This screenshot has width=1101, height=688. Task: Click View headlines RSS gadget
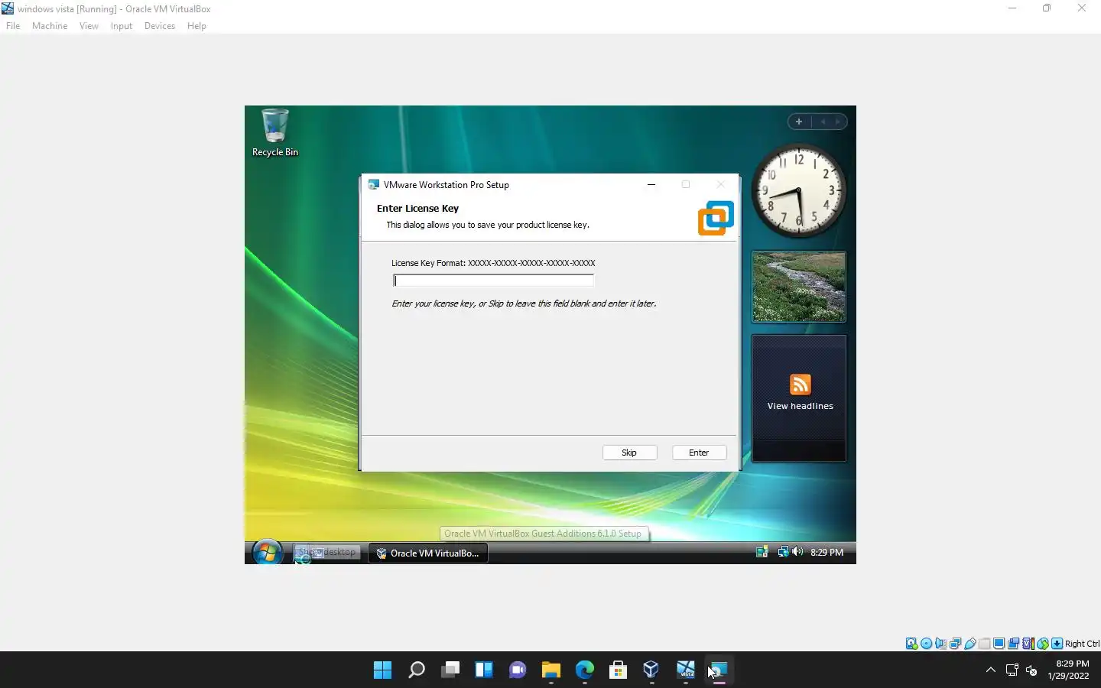pyautogui.click(x=800, y=406)
